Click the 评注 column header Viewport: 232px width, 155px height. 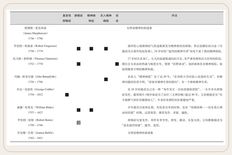[x=174, y=15]
